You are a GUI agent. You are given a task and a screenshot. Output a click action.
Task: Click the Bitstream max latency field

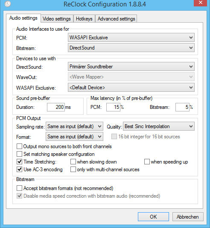pyautogui.click(x=182, y=107)
